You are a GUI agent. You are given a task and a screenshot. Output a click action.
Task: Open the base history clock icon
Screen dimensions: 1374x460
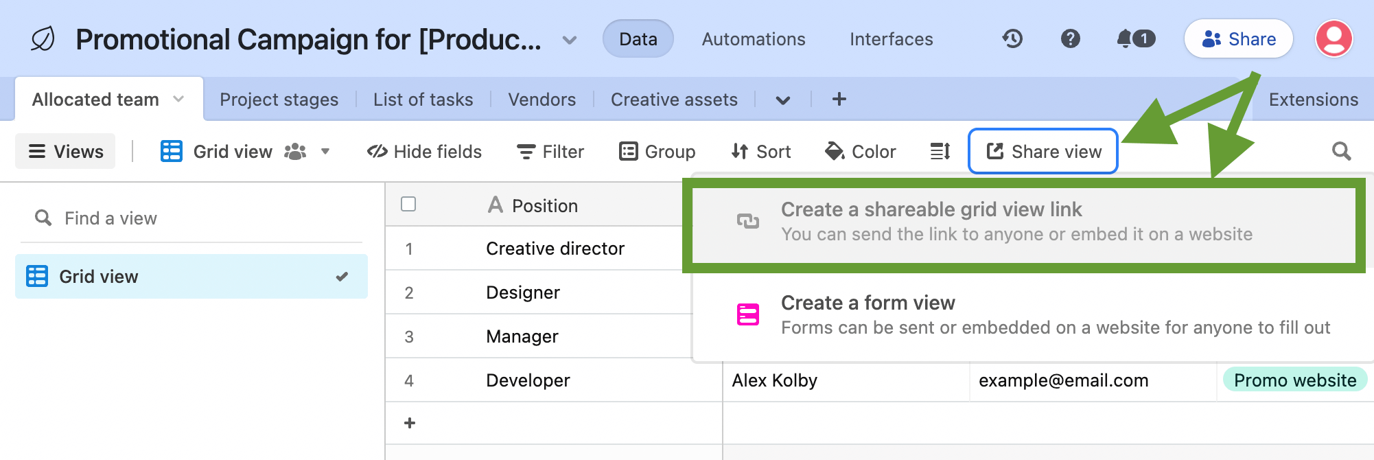point(1012,39)
